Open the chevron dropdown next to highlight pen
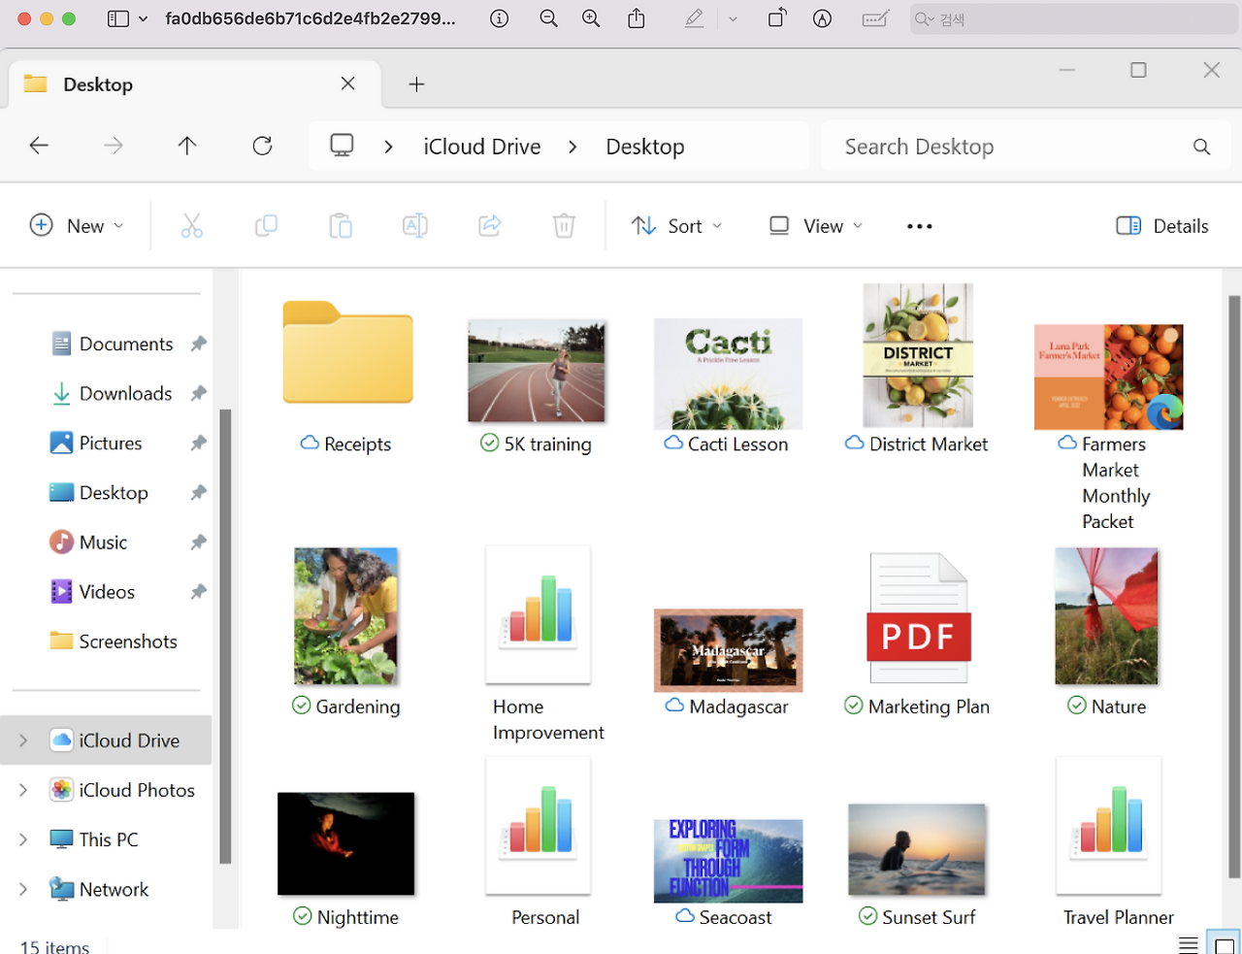 [733, 18]
